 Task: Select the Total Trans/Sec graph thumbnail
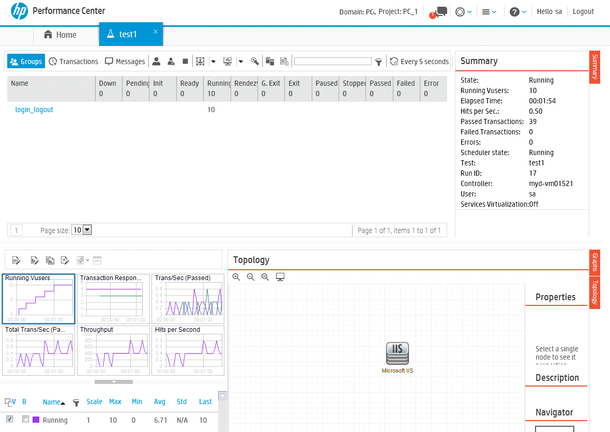click(x=39, y=350)
